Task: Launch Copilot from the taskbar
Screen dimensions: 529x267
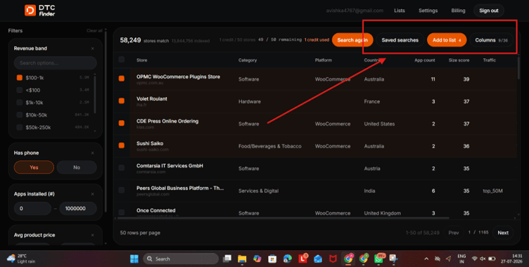Action: [x=257, y=259]
